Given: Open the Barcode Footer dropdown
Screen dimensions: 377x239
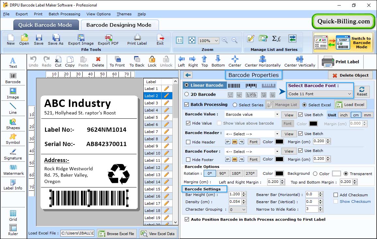Looking at the screenshot, I should (x=277, y=151).
